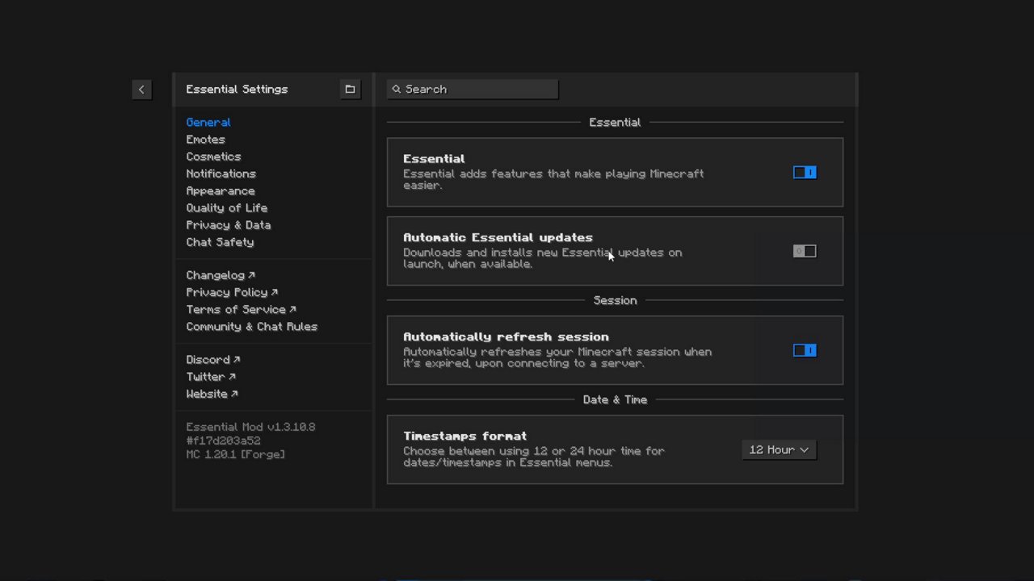Open the 12 Hour timestamps dropdown
The image size is (1034, 581).
click(x=779, y=449)
